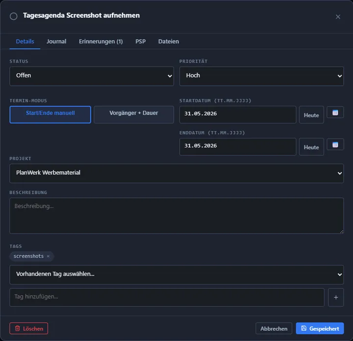Click the Abbrechen button
The height and width of the screenshot is (341, 353).
(x=274, y=328)
